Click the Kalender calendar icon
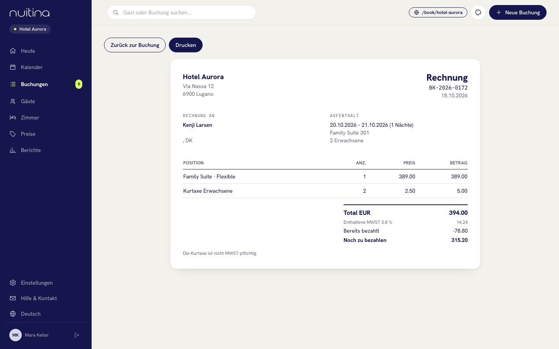559x349 pixels. tap(13, 67)
